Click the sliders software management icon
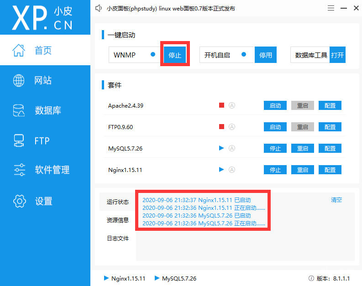Image resolution: width=362 pixels, height=286 pixels. (19, 170)
